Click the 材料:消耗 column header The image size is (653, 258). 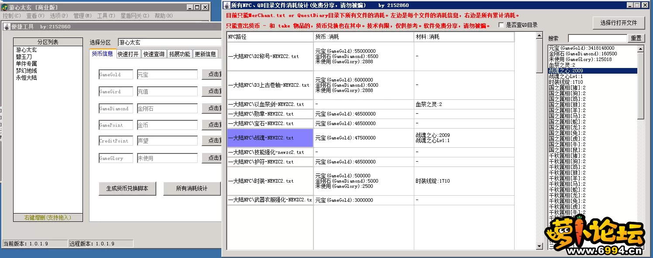point(464,37)
